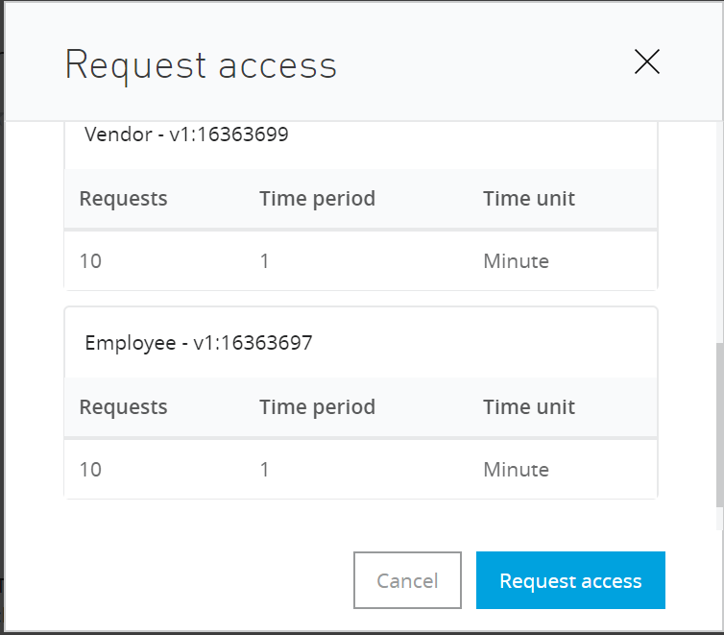
Task: Click the dialog's vertical scrollbar thumb
Action: (720, 425)
